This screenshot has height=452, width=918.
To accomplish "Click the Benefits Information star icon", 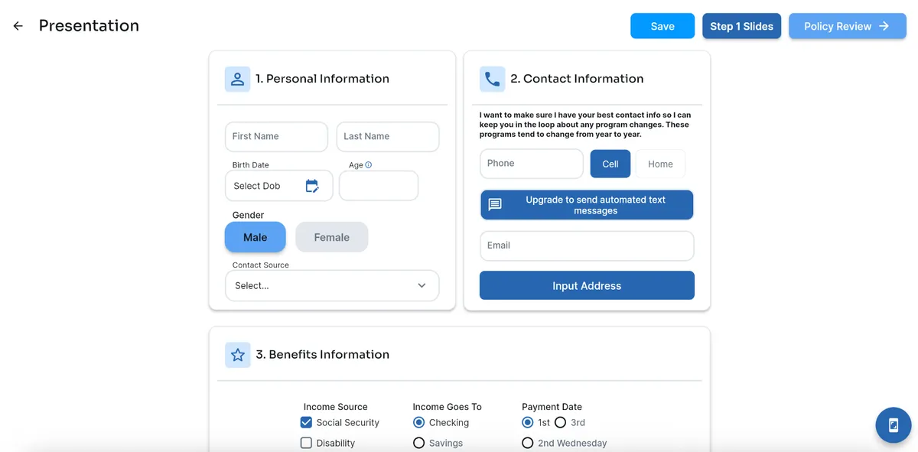I will (238, 355).
